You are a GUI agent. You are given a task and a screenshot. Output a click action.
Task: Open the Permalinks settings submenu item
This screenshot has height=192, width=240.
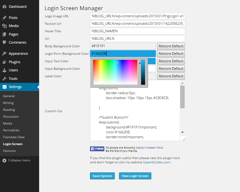pyautogui.click(x=11, y=130)
